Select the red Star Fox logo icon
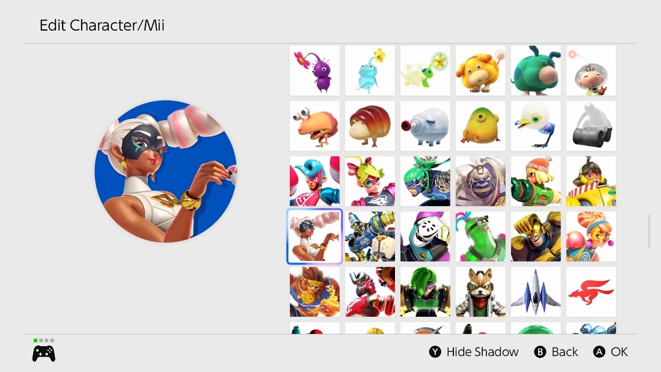The image size is (661, 372). tap(590, 292)
